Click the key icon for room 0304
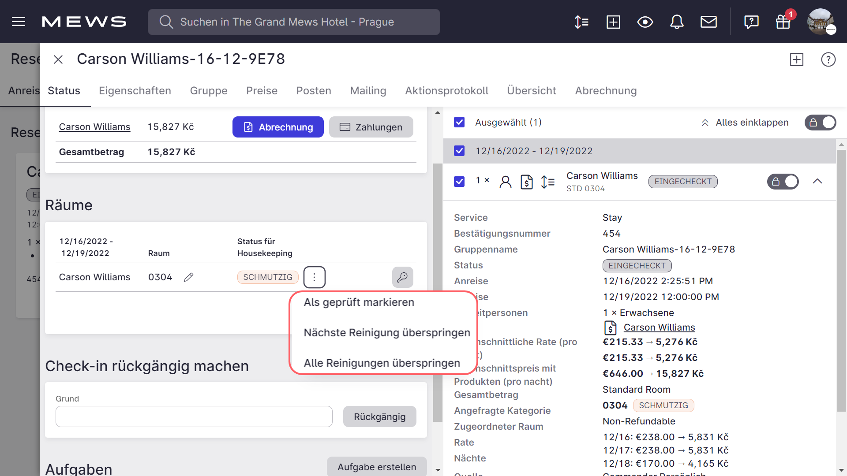The image size is (847, 476). [x=402, y=277]
